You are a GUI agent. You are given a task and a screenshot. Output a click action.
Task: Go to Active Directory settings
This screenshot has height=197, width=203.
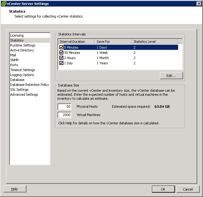[30, 50]
